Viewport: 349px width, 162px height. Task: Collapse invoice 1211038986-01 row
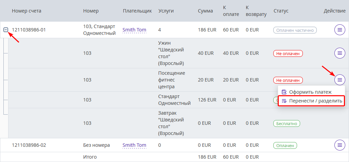tap(6, 30)
